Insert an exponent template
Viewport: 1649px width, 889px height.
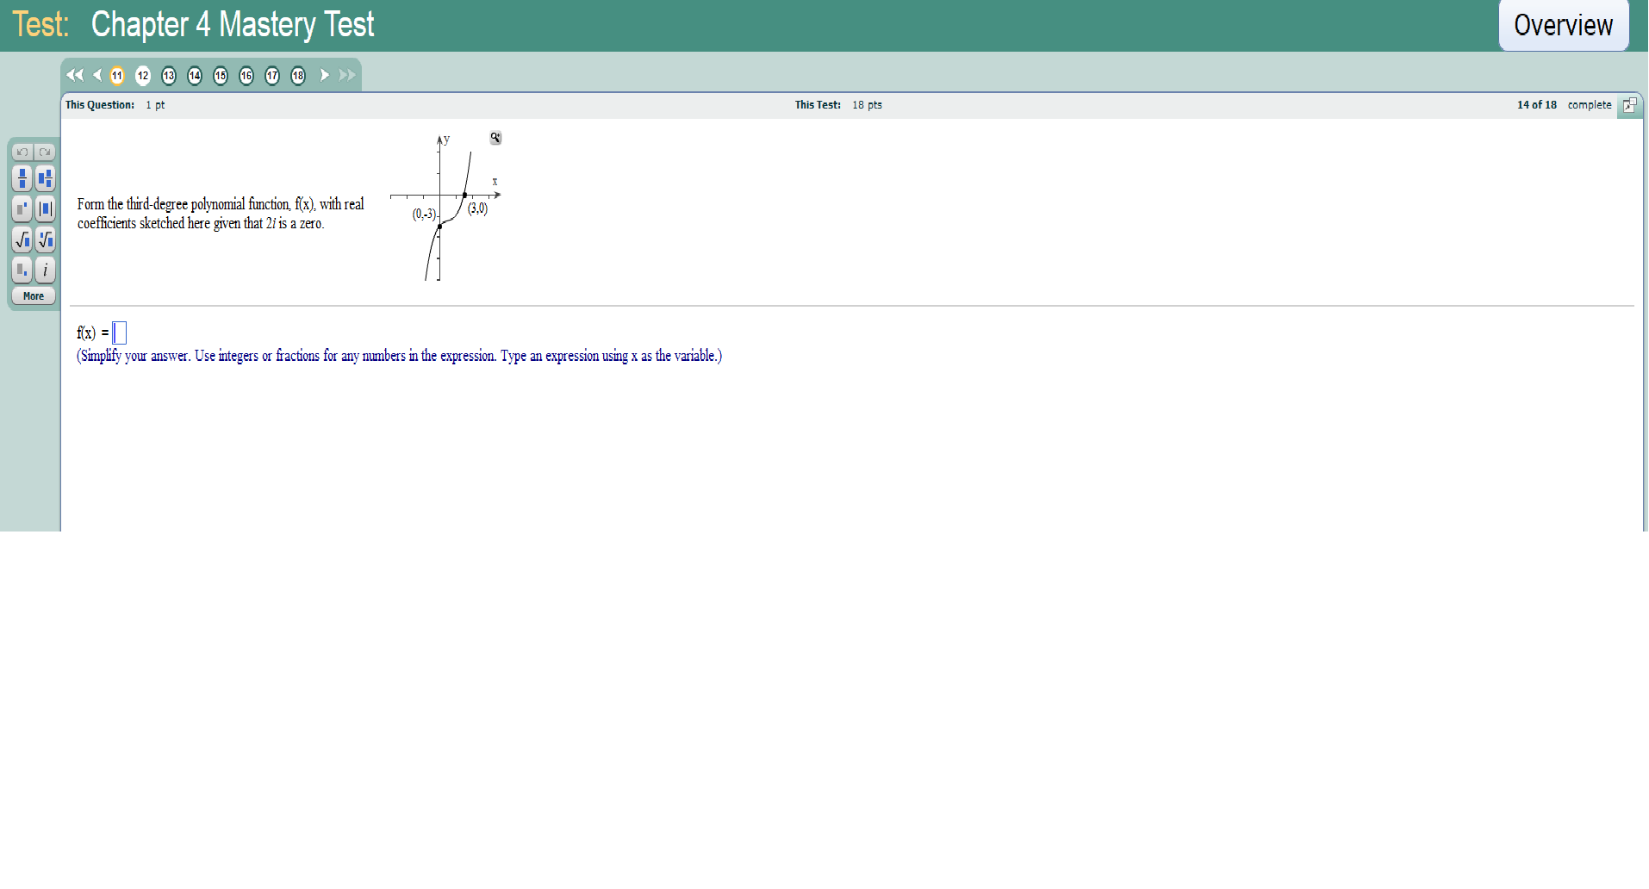(x=22, y=208)
